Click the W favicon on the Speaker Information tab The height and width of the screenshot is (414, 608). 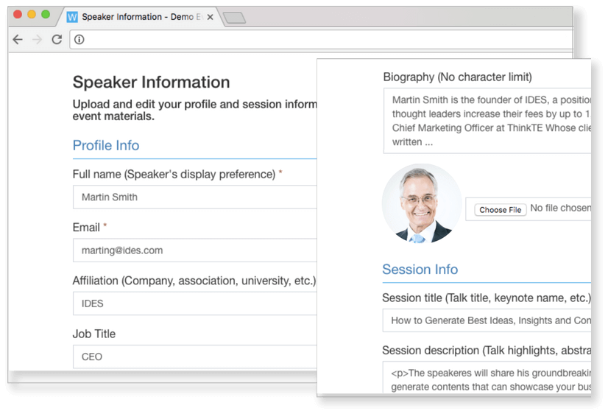[x=72, y=17]
